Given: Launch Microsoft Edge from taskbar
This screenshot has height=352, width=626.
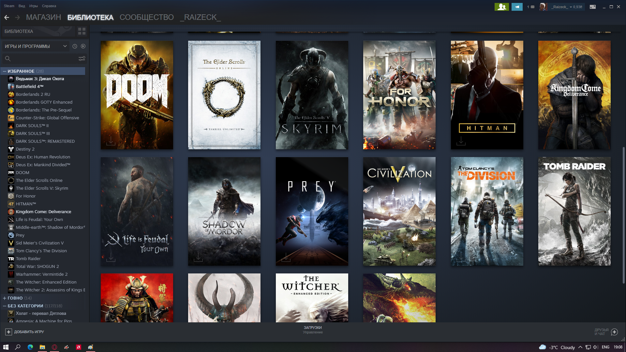Looking at the screenshot, I should 30,347.
